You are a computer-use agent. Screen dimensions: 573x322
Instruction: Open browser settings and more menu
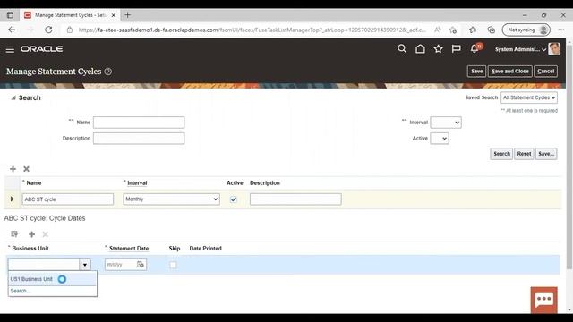coord(561,30)
